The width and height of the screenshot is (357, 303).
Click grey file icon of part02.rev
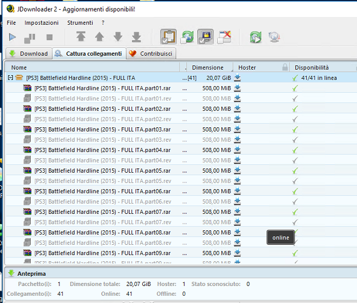tap(27, 119)
